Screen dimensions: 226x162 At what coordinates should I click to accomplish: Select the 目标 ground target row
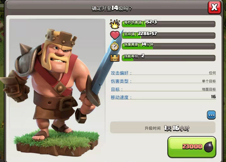(163, 89)
